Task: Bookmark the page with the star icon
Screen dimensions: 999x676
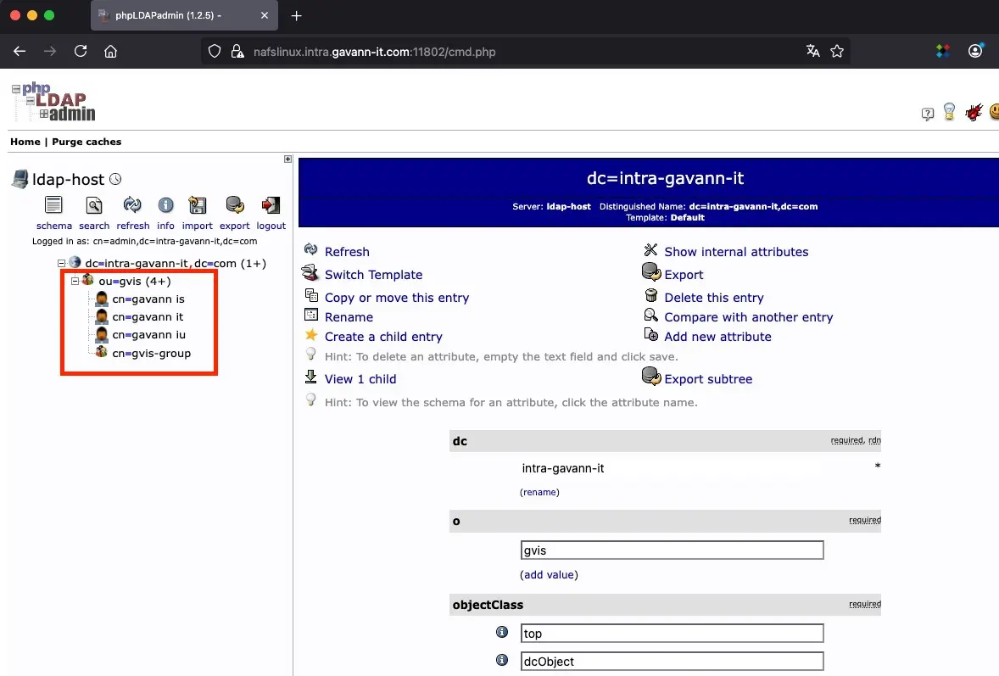Action: (837, 52)
